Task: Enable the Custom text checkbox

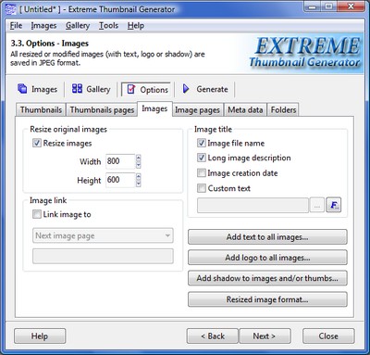Action: pos(202,188)
